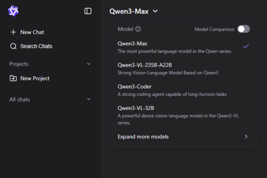The image size is (267, 178).
Task: Click the plus icon beside New Chat
Action: 13,32
